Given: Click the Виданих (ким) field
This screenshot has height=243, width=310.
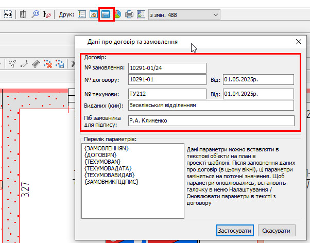Looking at the screenshot, I should pos(211,105).
